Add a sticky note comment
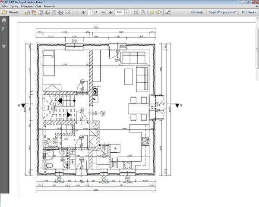The image size is (259, 207). [x=152, y=13]
